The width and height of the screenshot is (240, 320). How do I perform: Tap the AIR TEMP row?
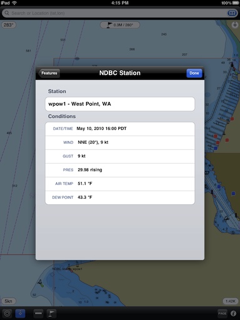(120, 184)
